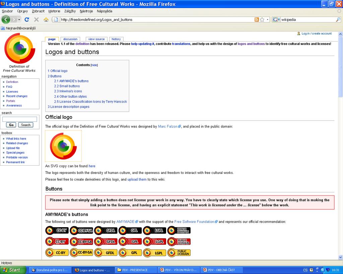This screenshot has height=274, width=343.
Task: Click black CC-BY-SA button image
Action: (81, 230)
